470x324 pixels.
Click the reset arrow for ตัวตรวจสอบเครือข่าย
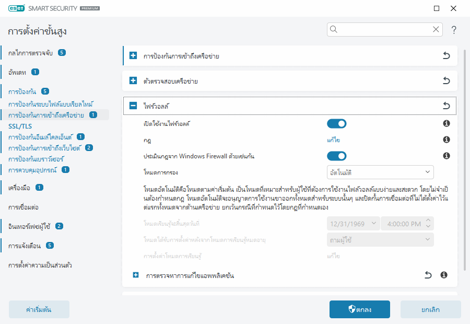click(x=446, y=80)
